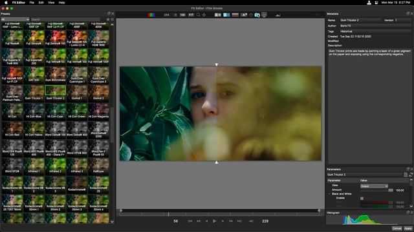Toggle the vertical split comparison view
The width and height of the screenshot is (414, 232).
(226, 15)
